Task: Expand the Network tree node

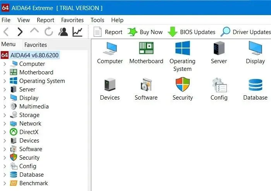Action: click(x=5, y=124)
